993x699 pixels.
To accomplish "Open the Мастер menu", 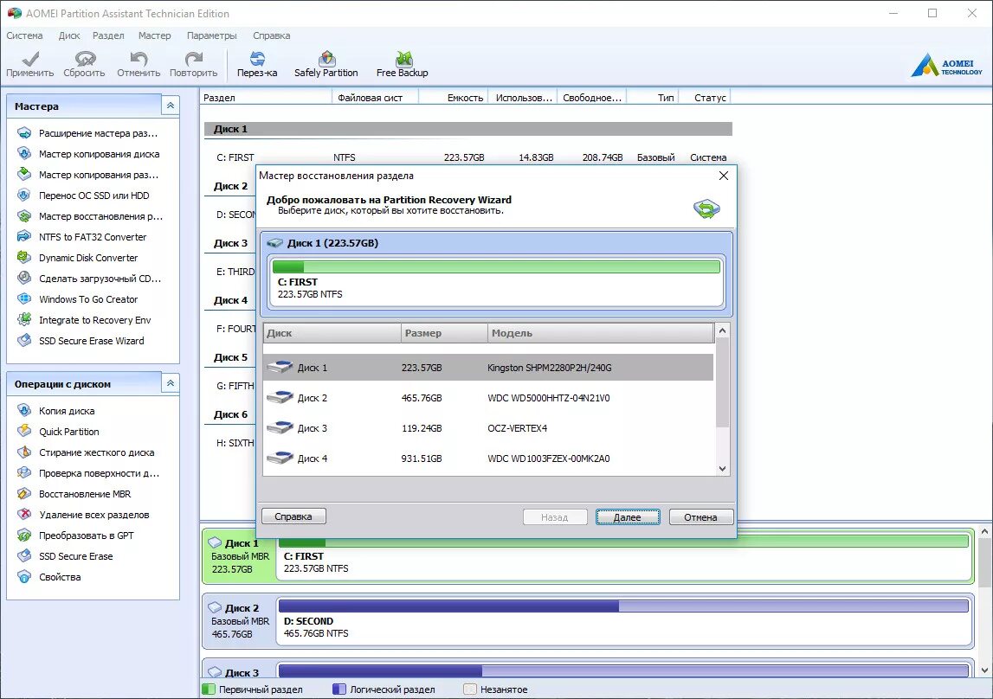I will [x=154, y=35].
